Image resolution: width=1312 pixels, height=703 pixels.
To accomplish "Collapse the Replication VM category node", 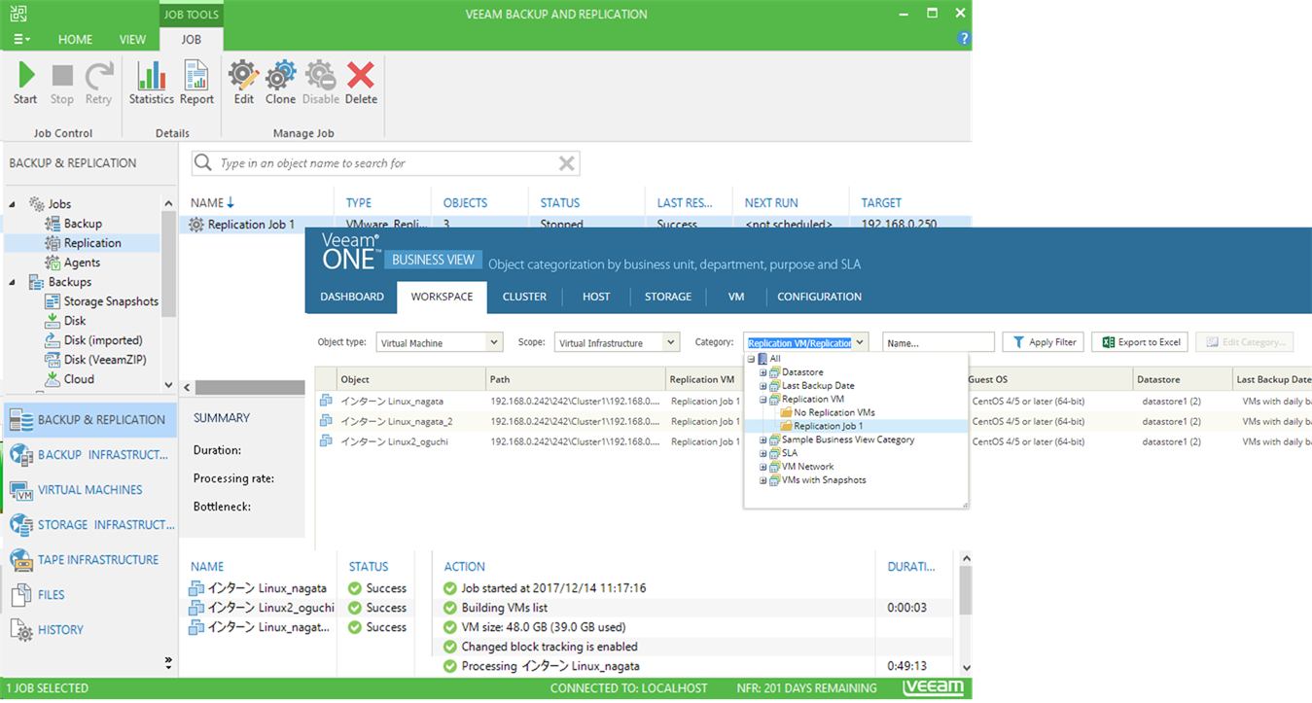I will (763, 400).
